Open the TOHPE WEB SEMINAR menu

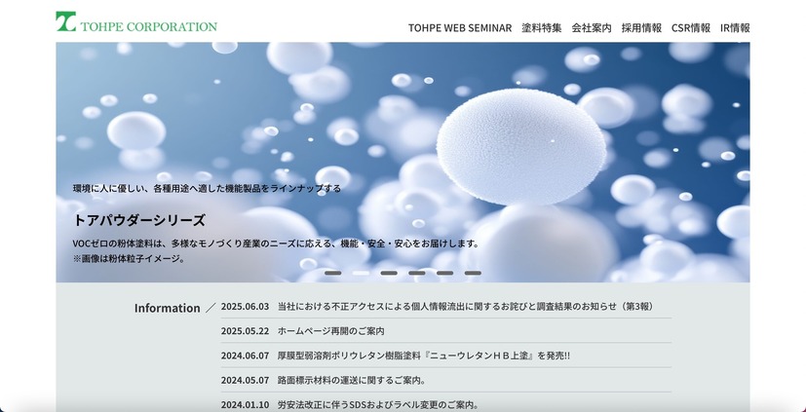(459, 28)
